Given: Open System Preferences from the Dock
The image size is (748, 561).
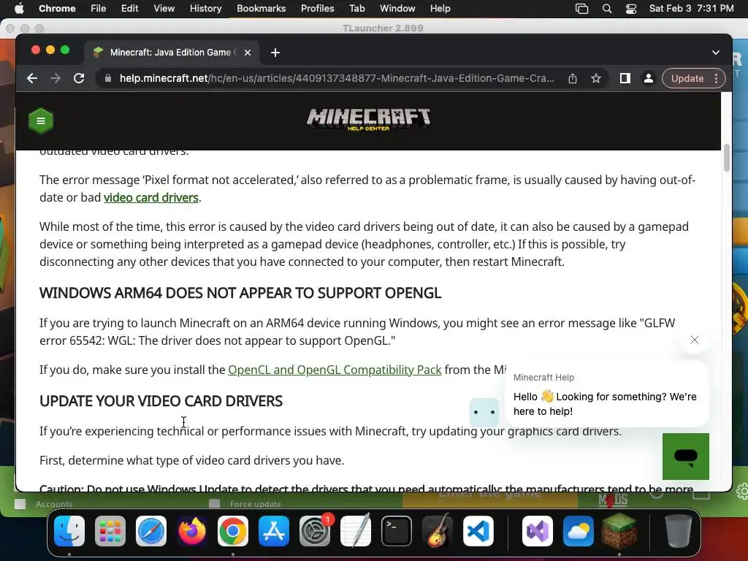Looking at the screenshot, I should pos(315,530).
